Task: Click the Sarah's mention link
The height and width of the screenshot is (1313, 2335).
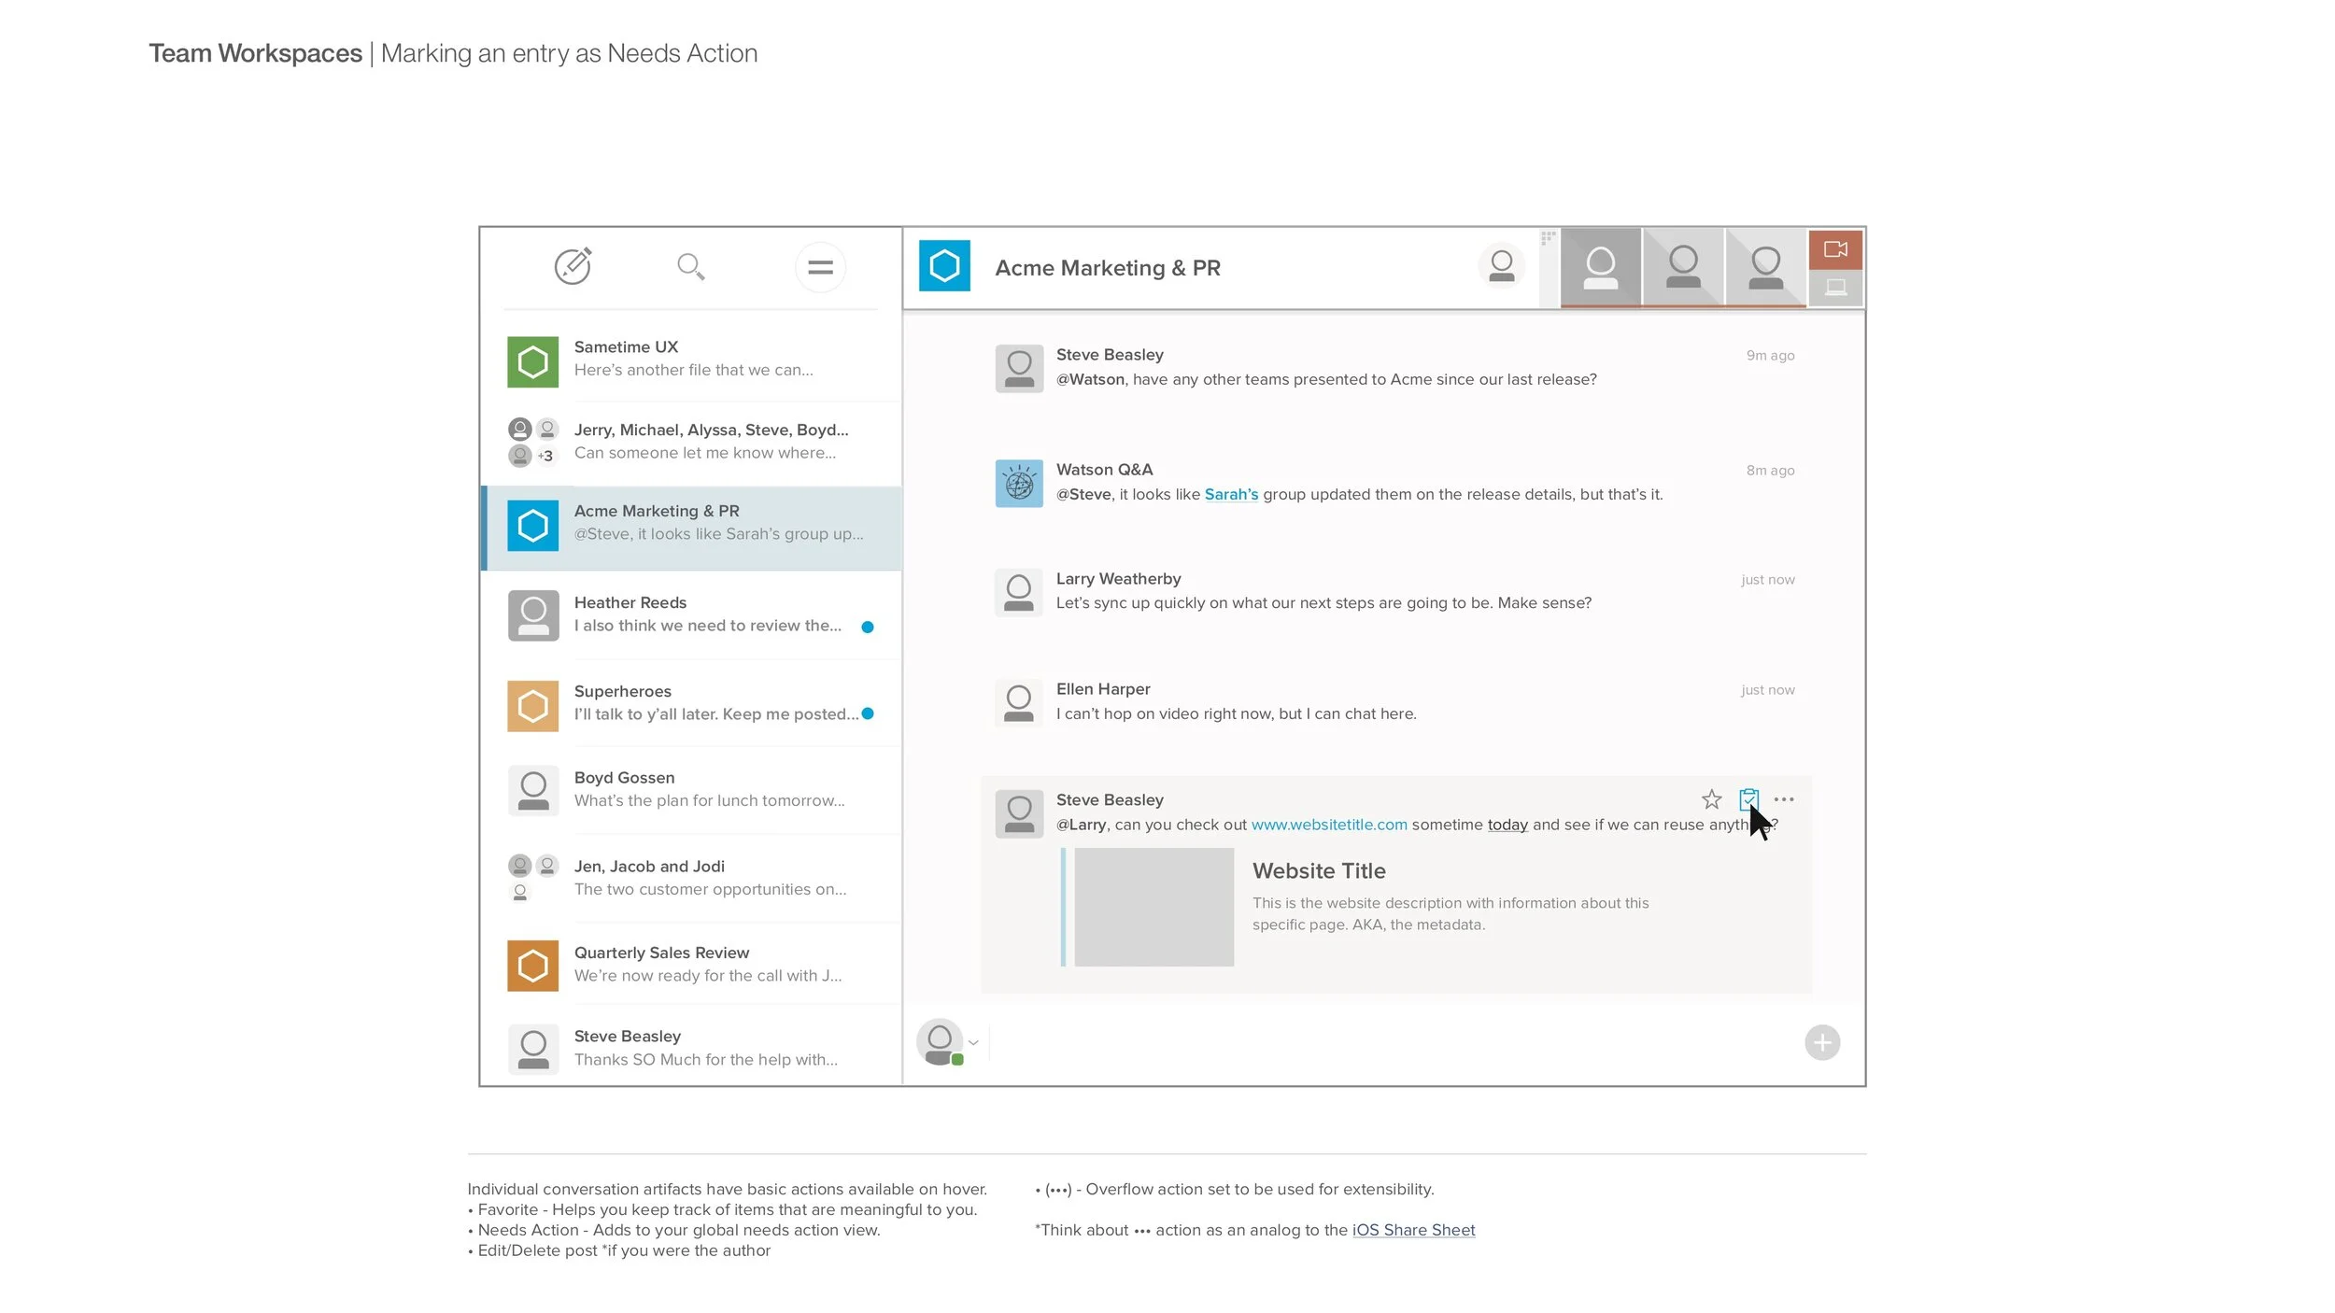Action: [1231, 495]
